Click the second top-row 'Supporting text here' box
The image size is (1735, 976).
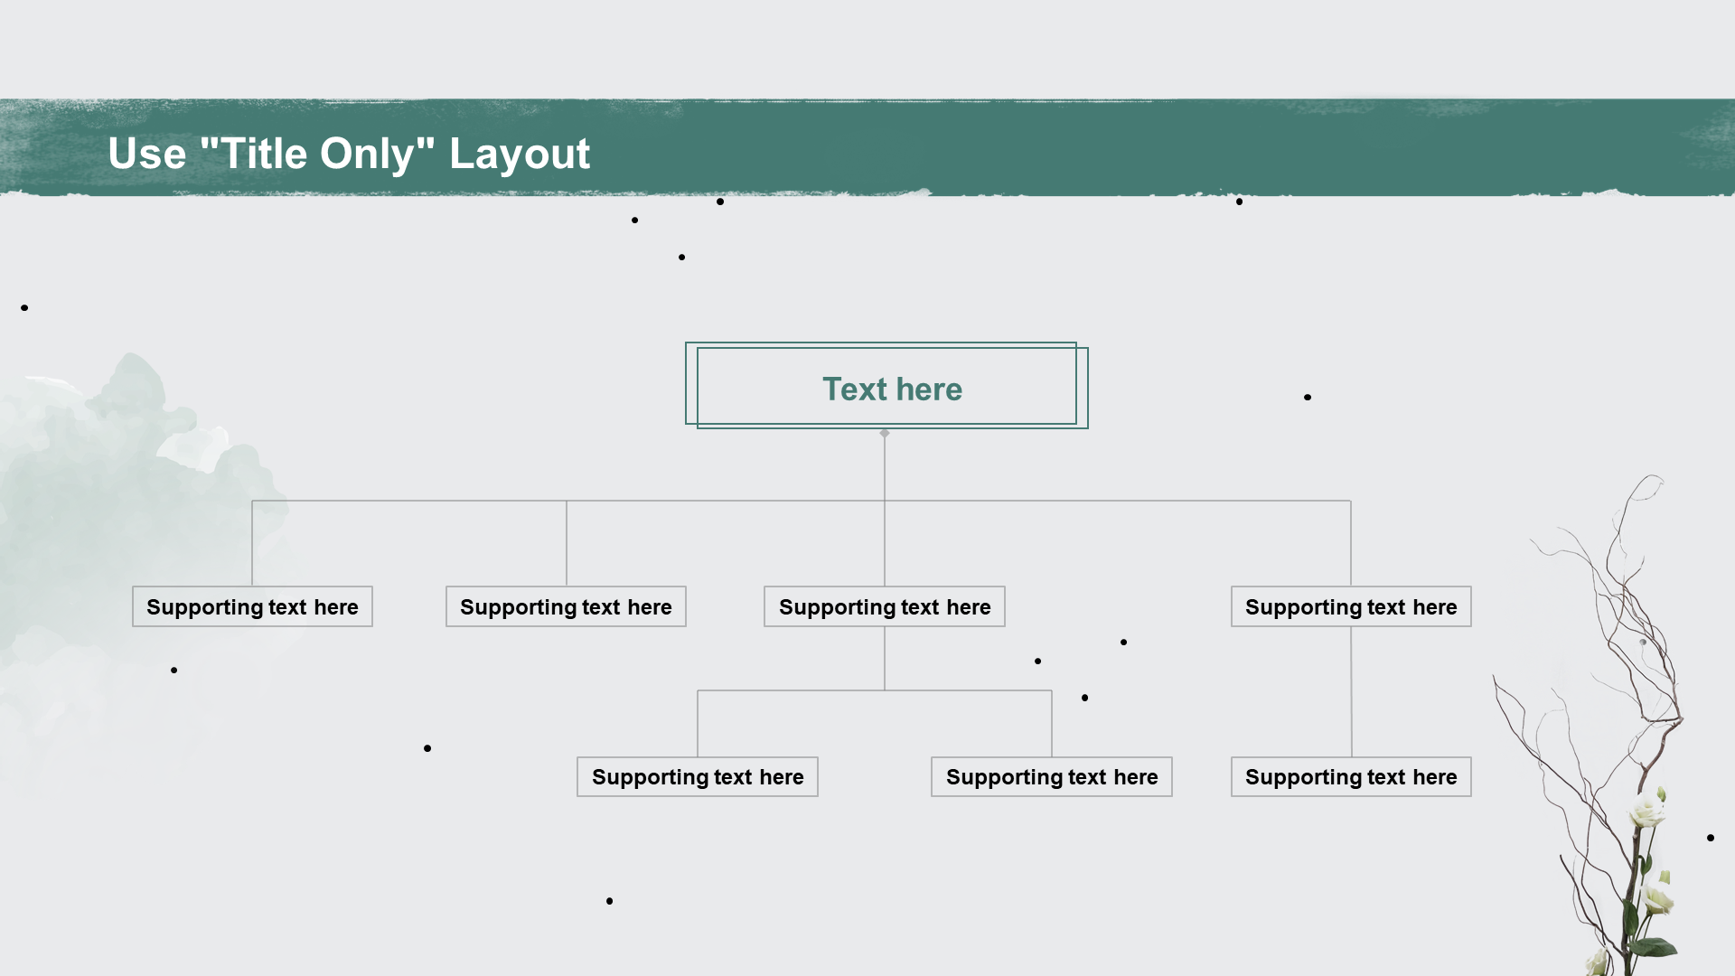(x=566, y=607)
